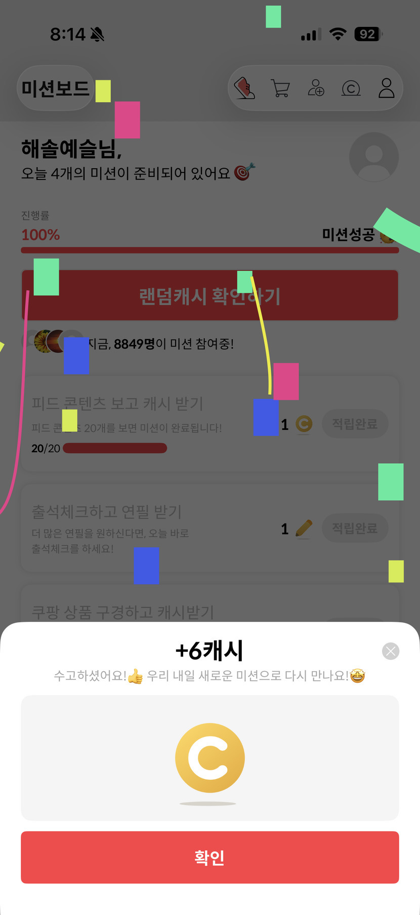Tap the add friend icon

click(316, 88)
